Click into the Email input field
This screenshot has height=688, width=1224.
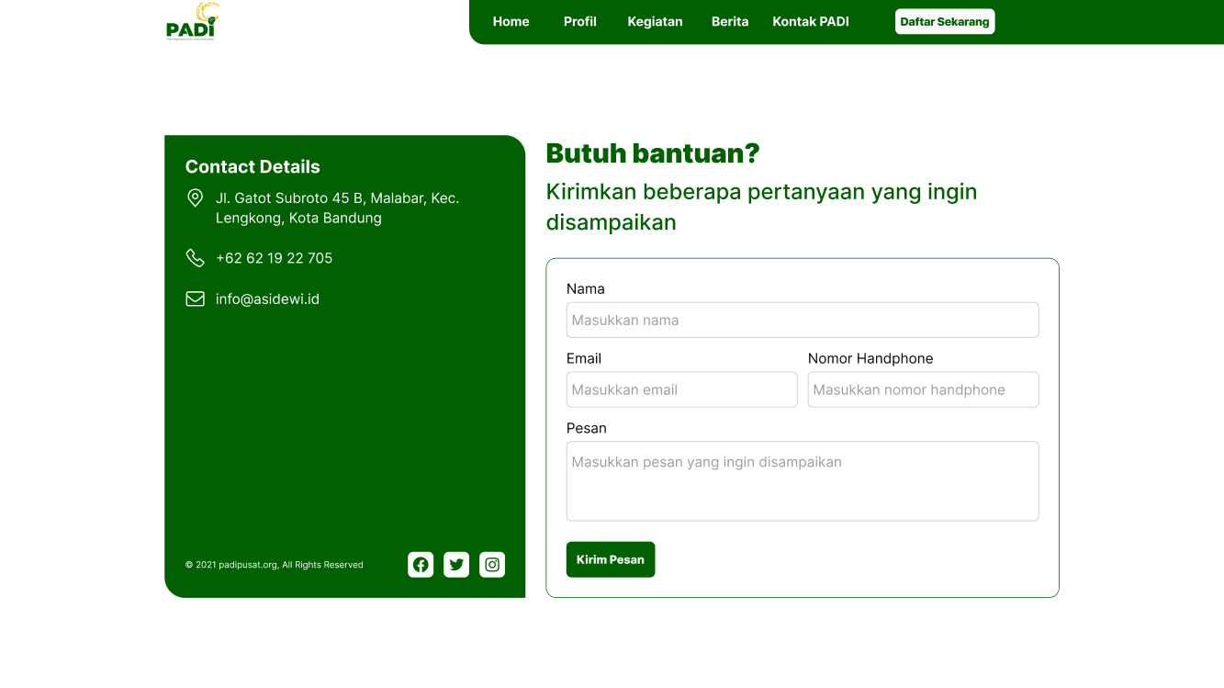pyautogui.click(x=681, y=389)
